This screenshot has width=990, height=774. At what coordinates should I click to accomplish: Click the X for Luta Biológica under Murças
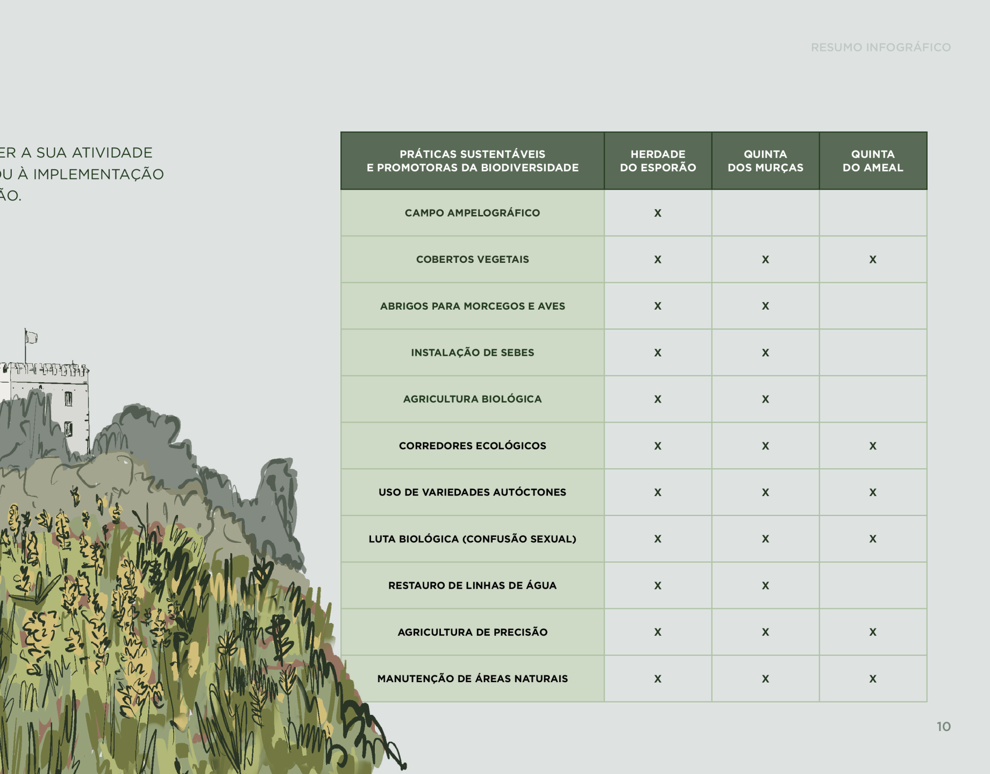tap(765, 539)
